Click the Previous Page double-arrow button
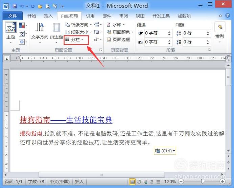234x188 pixels. point(228,156)
